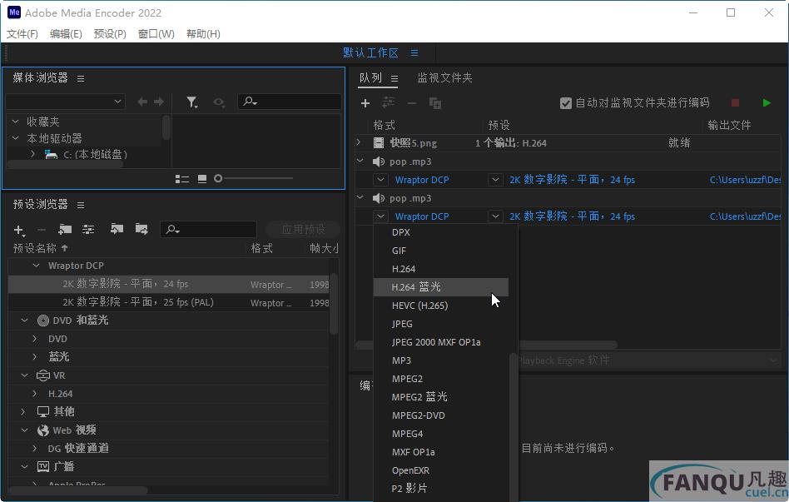Click the queue preset settings sliders icon
Viewport: 789px width, 502px height.
389,103
